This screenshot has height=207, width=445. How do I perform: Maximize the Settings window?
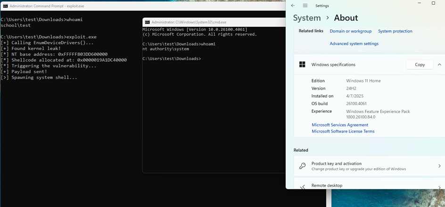[x=433, y=3]
